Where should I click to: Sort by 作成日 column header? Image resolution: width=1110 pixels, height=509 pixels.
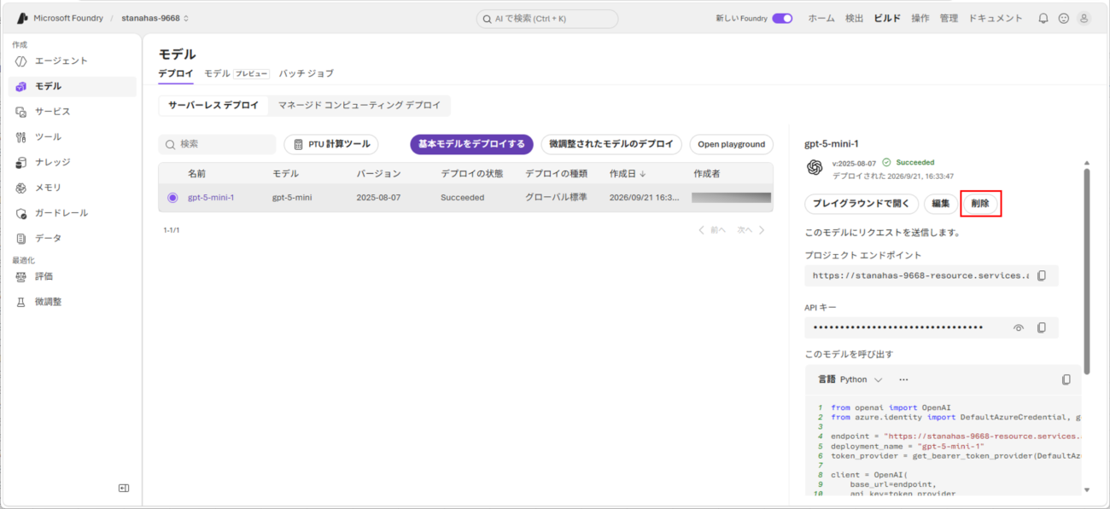[627, 174]
